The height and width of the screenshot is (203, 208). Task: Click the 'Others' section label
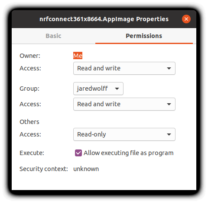[29, 122]
